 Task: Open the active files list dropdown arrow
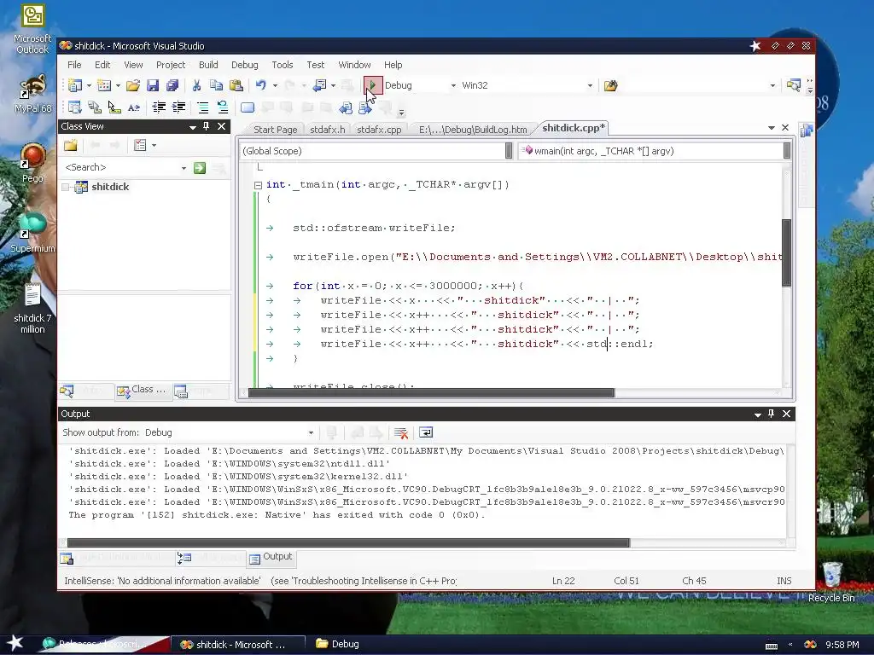click(772, 128)
